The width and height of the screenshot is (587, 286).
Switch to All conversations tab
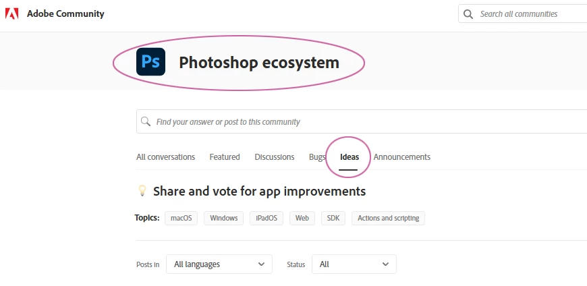pos(165,157)
